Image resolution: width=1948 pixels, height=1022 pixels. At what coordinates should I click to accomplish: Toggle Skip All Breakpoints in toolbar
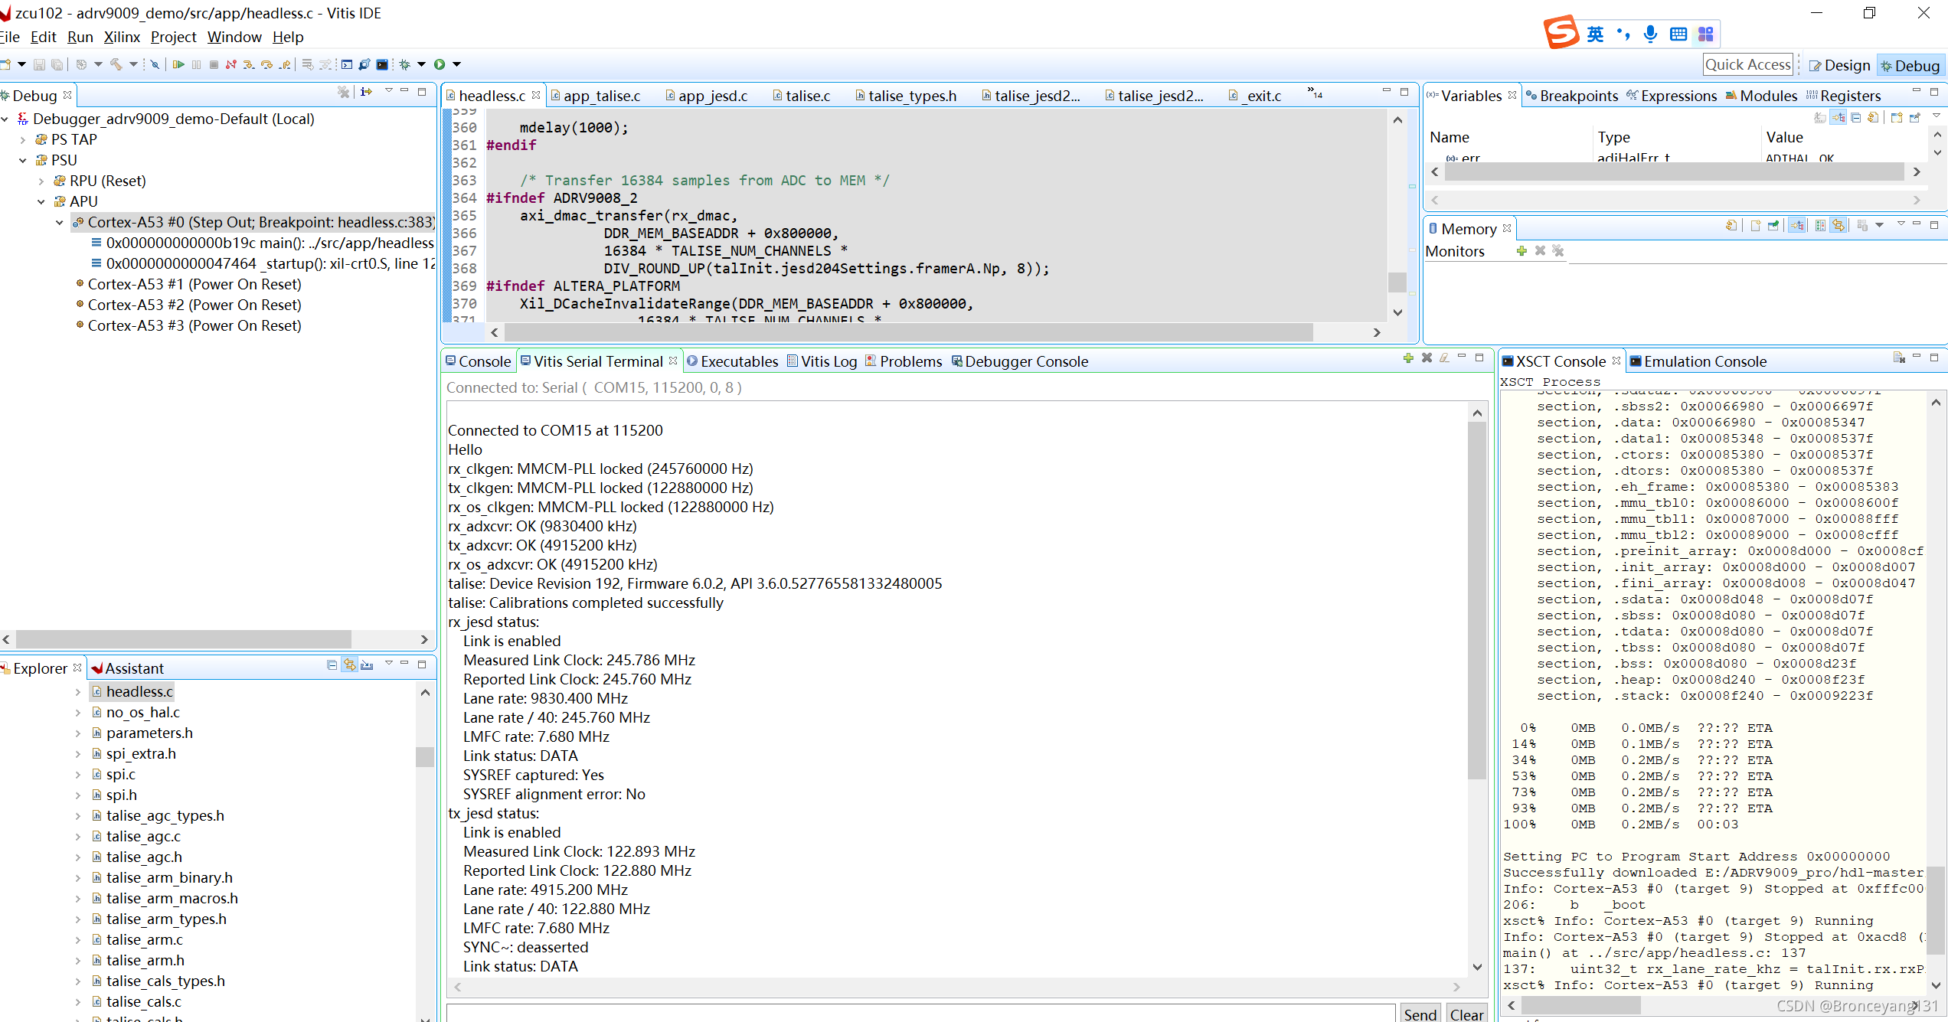(x=155, y=64)
